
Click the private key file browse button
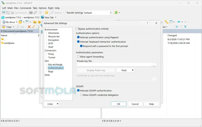[x=154, y=65]
